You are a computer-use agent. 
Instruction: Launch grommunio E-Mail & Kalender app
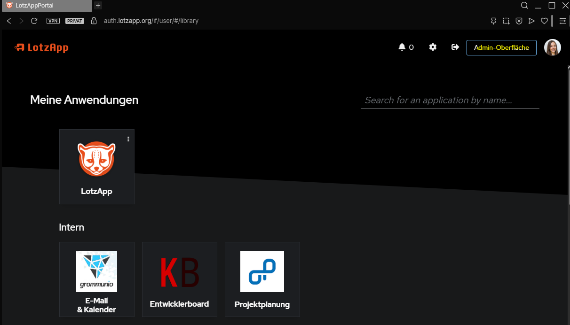tap(96, 279)
